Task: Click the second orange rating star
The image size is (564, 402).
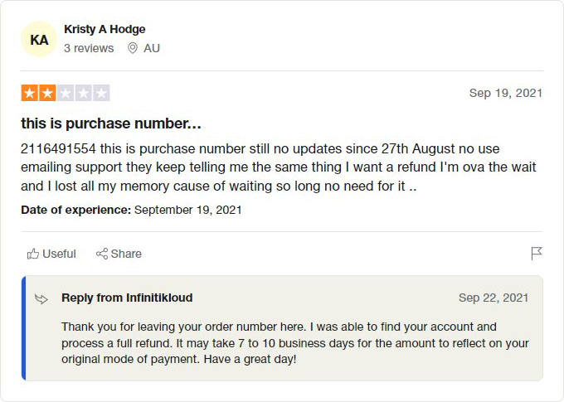Action: point(47,93)
